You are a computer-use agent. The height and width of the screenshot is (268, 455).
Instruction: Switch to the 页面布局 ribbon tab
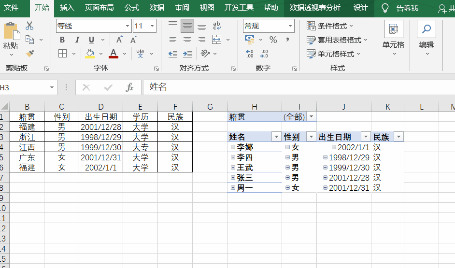click(99, 8)
